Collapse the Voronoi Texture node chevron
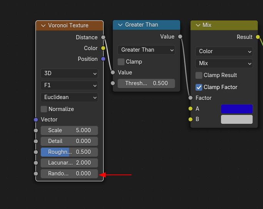 pyautogui.click(x=43, y=25)
